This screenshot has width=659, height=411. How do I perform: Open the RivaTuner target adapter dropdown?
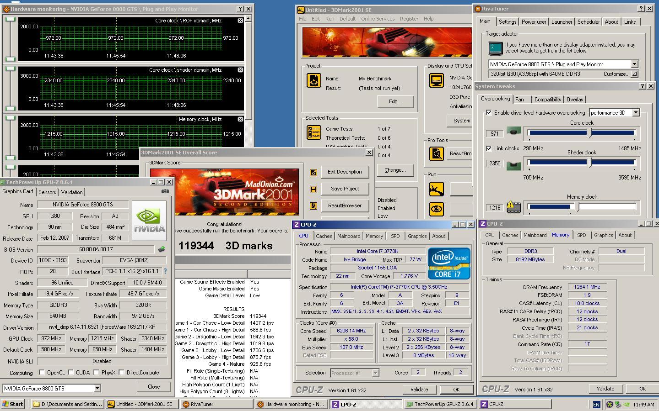coord(634,64)
